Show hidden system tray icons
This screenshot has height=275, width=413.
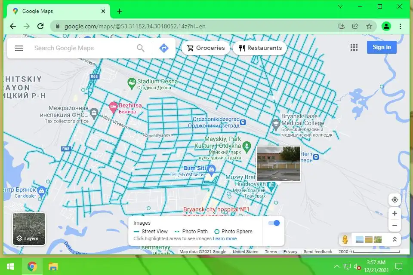pyautogui.click(x=336, y=266)
